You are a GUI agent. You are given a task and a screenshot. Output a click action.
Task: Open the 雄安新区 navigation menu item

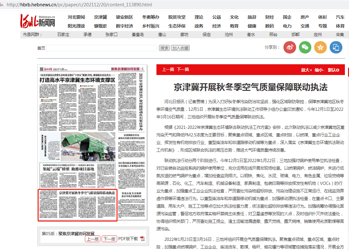(124, 17)
